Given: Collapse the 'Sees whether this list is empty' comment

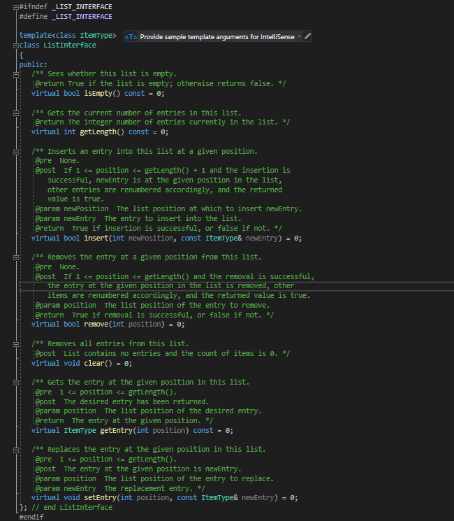Looking at the screenshot, I should click(x=15, y=74).
